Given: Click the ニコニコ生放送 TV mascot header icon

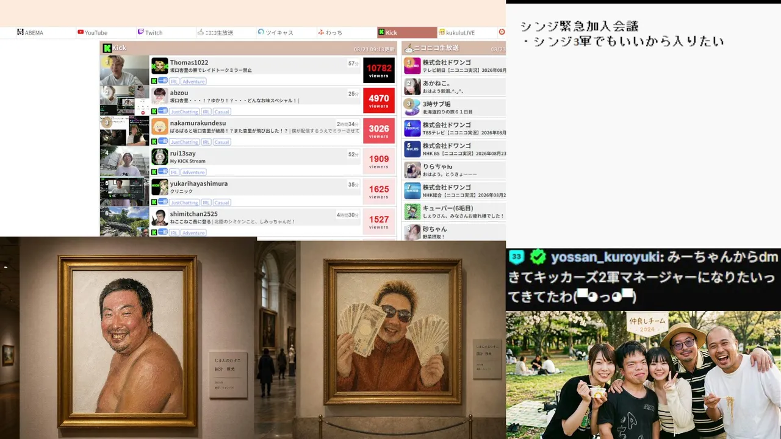Looking at the screenshot, I should pyautogui.click(x=409, y=48).
